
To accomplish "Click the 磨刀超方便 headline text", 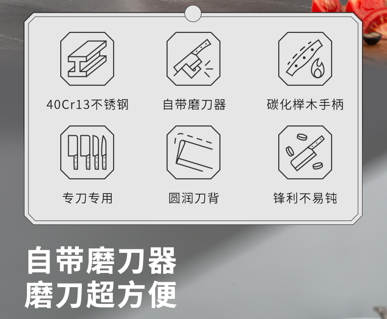I will (101, 295).
